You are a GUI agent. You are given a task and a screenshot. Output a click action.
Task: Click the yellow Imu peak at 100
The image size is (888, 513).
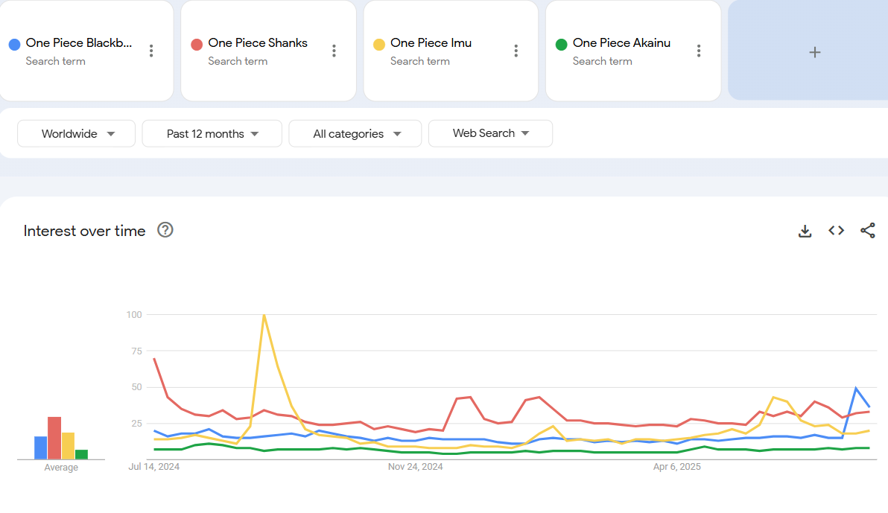click(x=264, y=316)
